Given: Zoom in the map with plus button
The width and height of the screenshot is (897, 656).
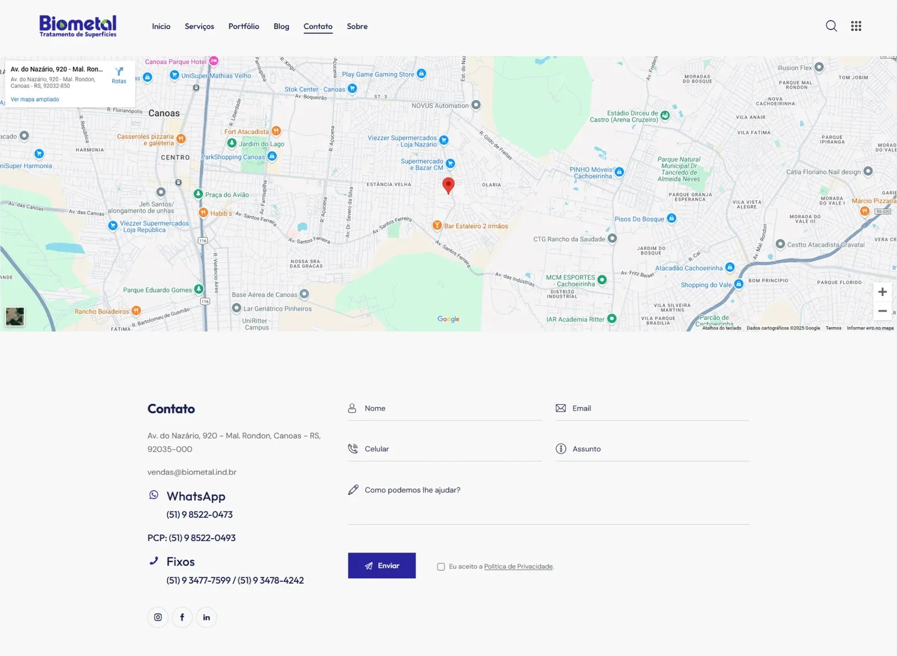Looking at the screenshot, I should click(x=882, y=292).
